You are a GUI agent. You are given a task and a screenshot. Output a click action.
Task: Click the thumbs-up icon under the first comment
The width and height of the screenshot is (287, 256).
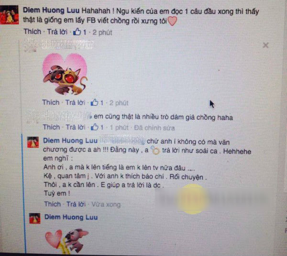[x=77, y=32]
